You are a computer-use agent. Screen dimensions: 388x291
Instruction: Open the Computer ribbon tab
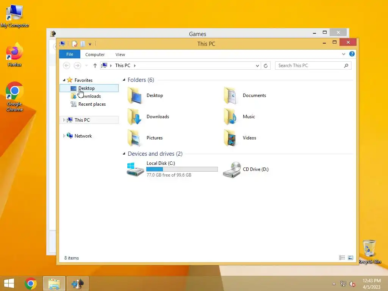click(x=95, y=55)
